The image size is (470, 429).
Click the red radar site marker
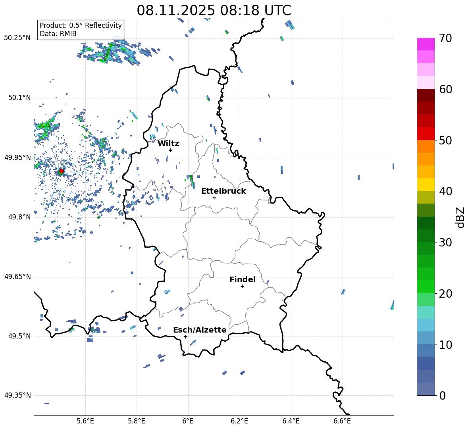61,171
